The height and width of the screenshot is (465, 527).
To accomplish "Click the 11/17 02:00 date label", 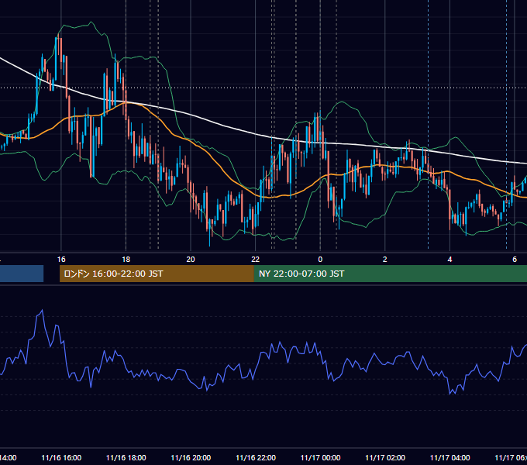I will tap(385, 458).
